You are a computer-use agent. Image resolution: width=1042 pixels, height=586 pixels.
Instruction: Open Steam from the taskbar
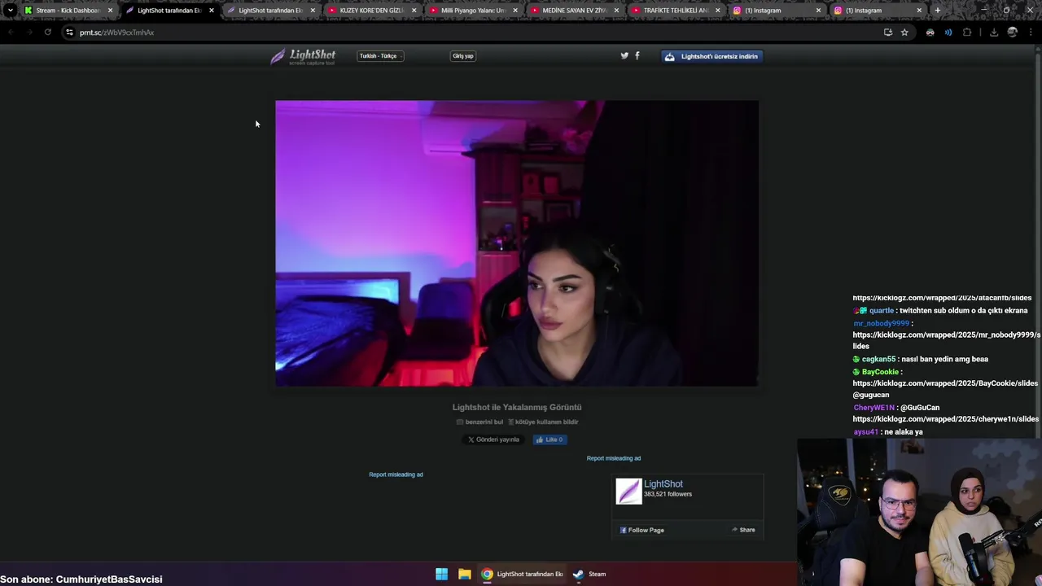[589, 574]
